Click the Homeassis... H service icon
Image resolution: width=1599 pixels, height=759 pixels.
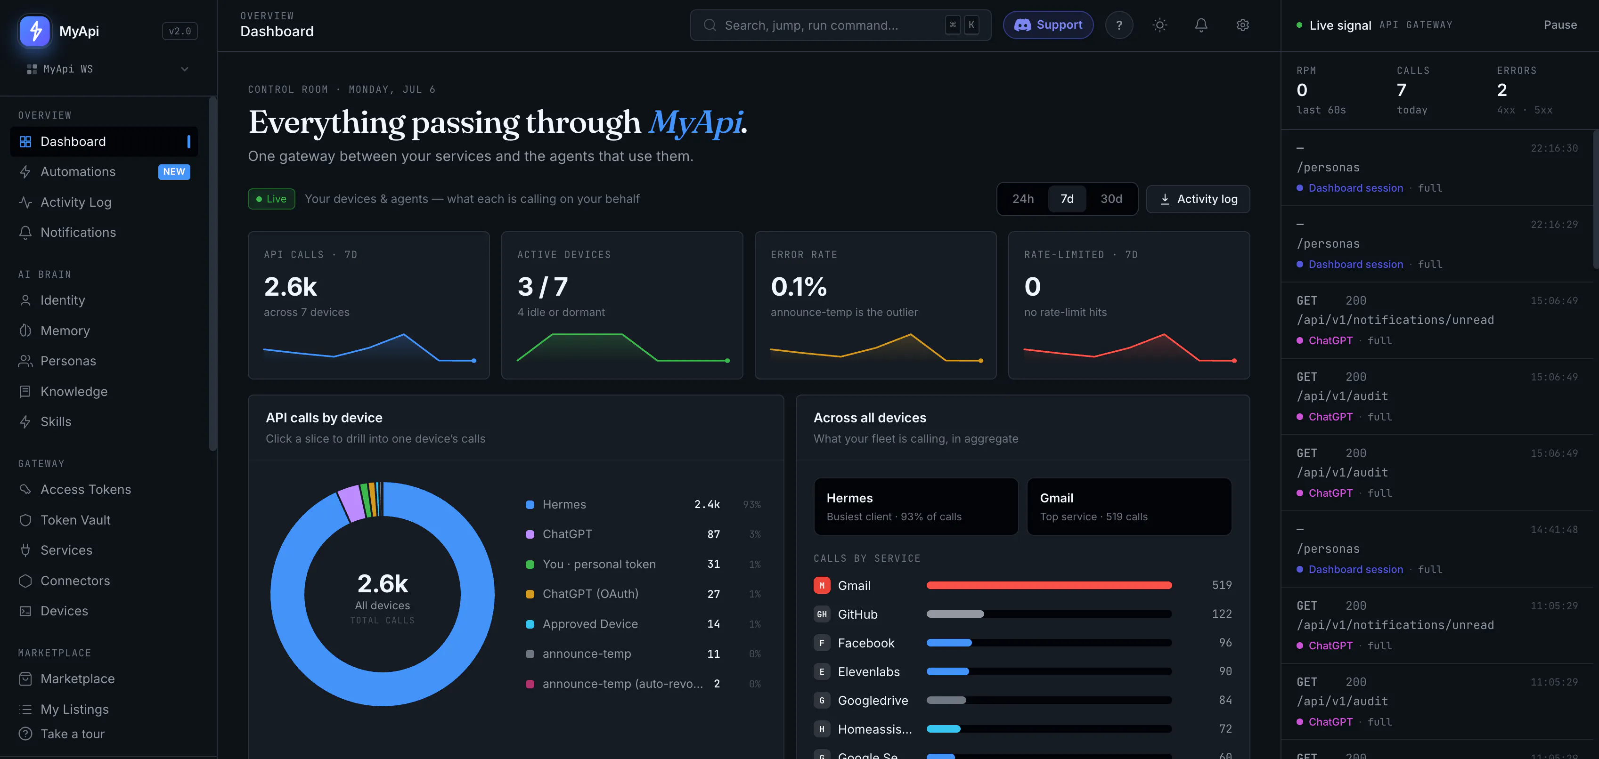pos(822,729)
